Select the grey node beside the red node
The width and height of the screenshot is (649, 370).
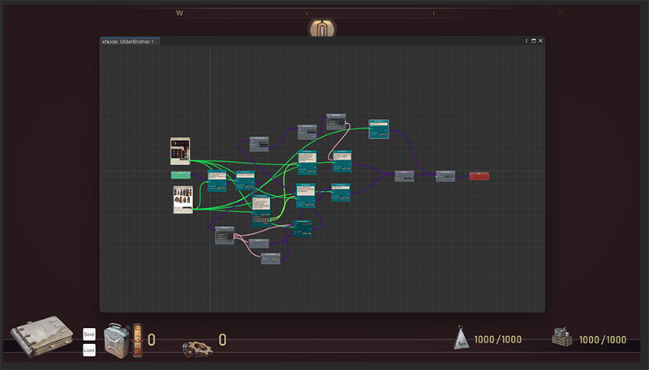(x=445, y=176)
